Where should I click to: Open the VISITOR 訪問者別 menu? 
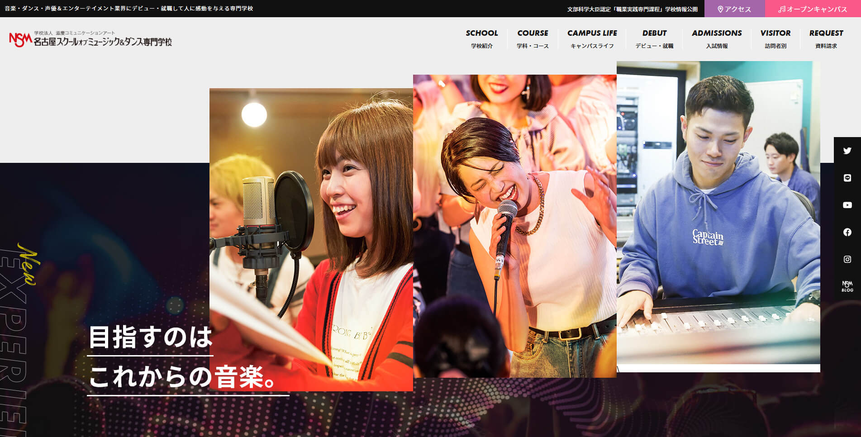pyautogui.click(x=775, y=39)
